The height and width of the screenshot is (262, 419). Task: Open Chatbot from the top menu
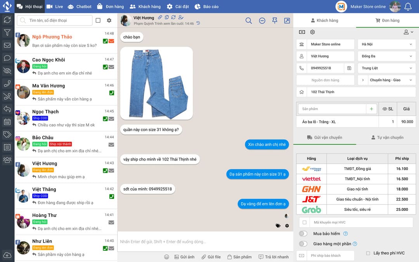79,6
